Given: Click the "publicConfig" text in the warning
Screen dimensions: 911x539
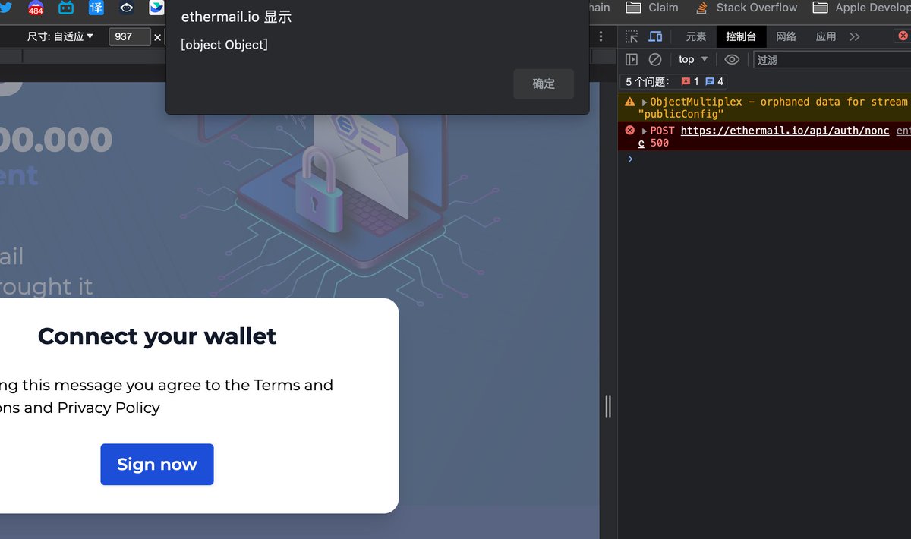Looking at the screenshot, I should point(681,114).
